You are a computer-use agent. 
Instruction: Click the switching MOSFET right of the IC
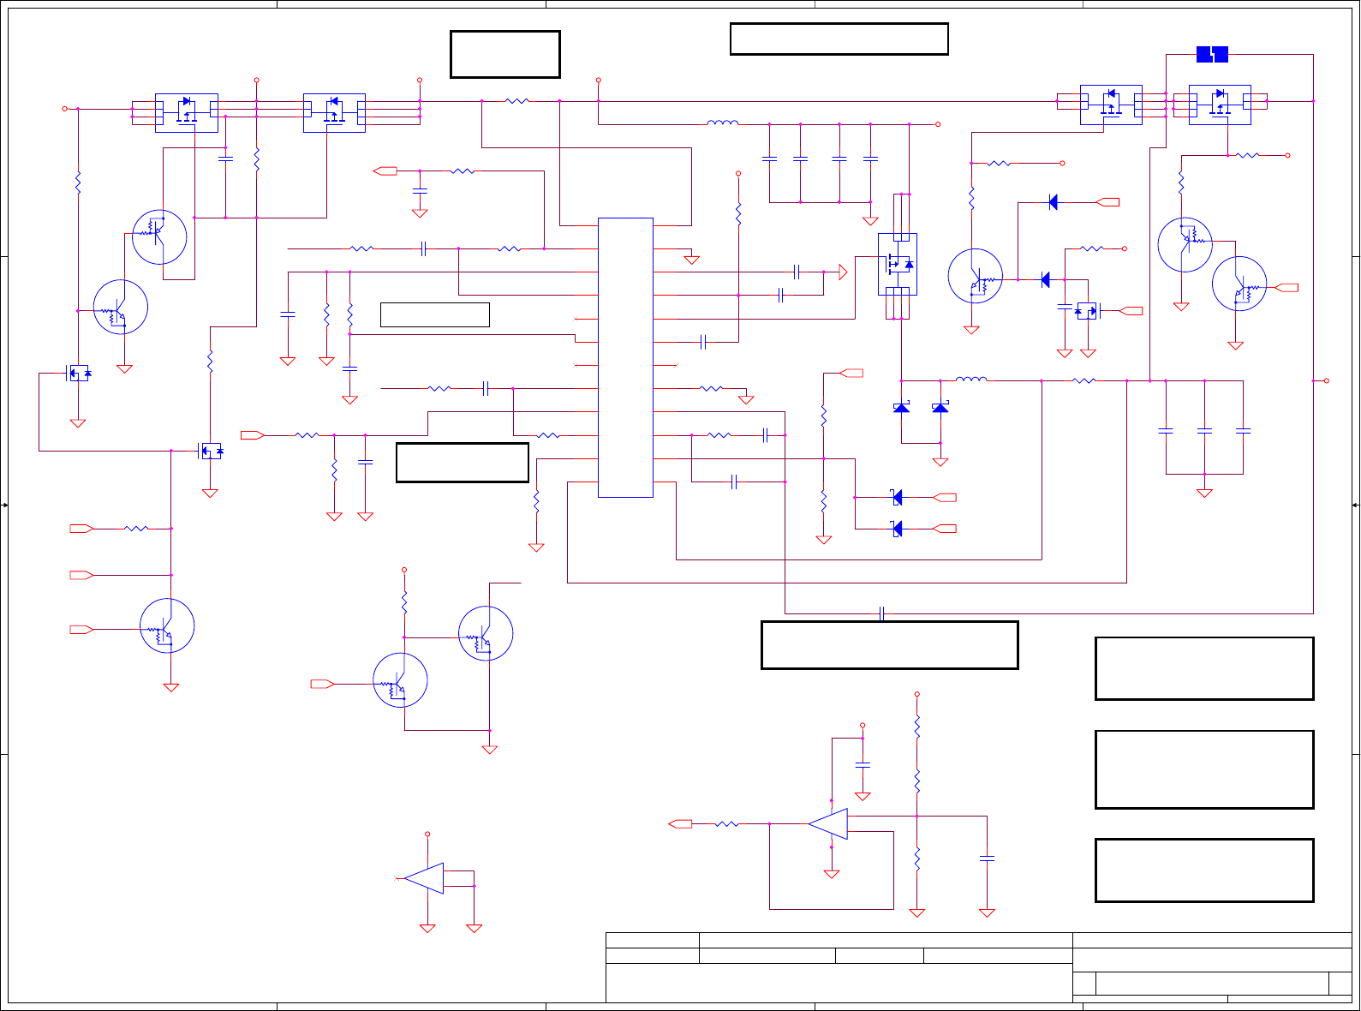tap(898, 264)
